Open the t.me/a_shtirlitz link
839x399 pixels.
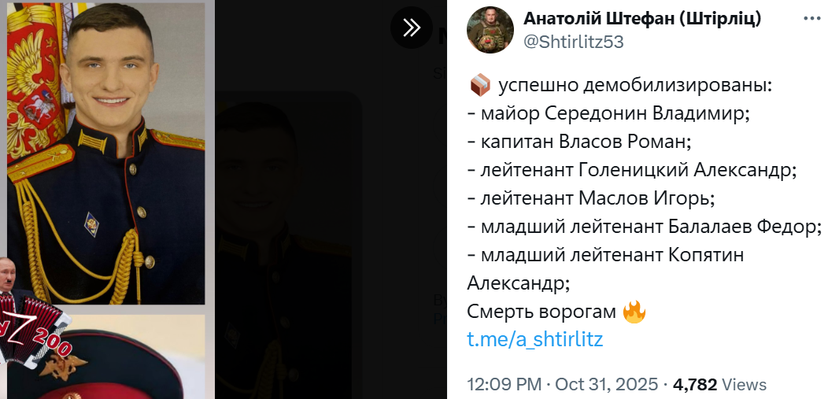click(x=535, y=339)
